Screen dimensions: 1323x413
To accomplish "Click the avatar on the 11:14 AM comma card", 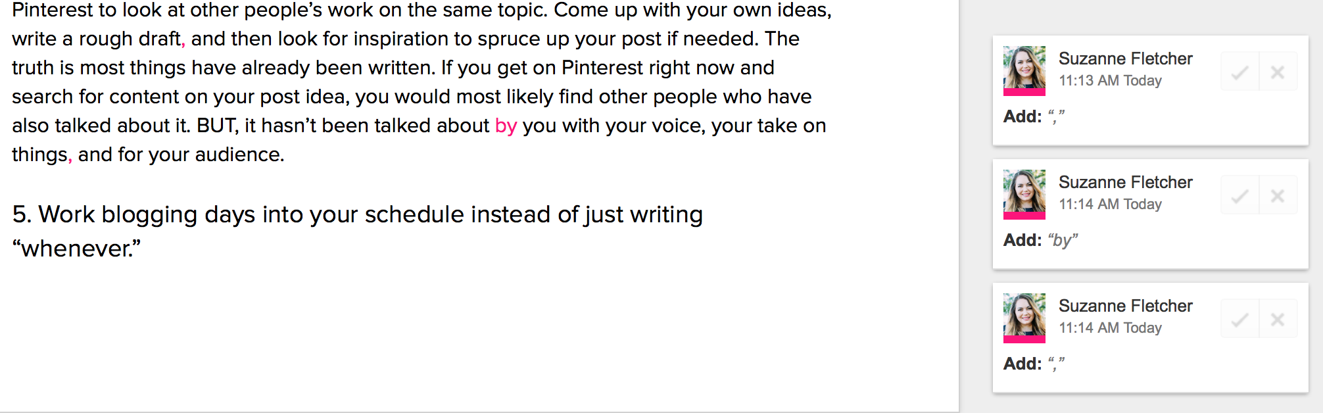I will [1024, 318].
